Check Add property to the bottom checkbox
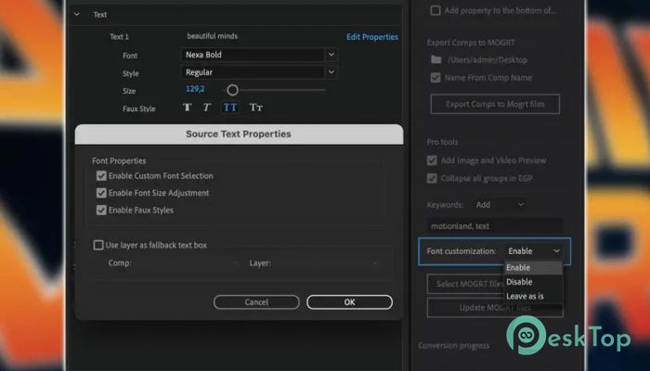 [435, 10]
